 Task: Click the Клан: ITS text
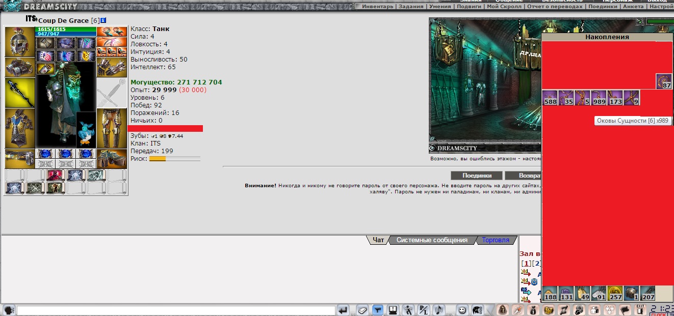[x=145, y=143]
